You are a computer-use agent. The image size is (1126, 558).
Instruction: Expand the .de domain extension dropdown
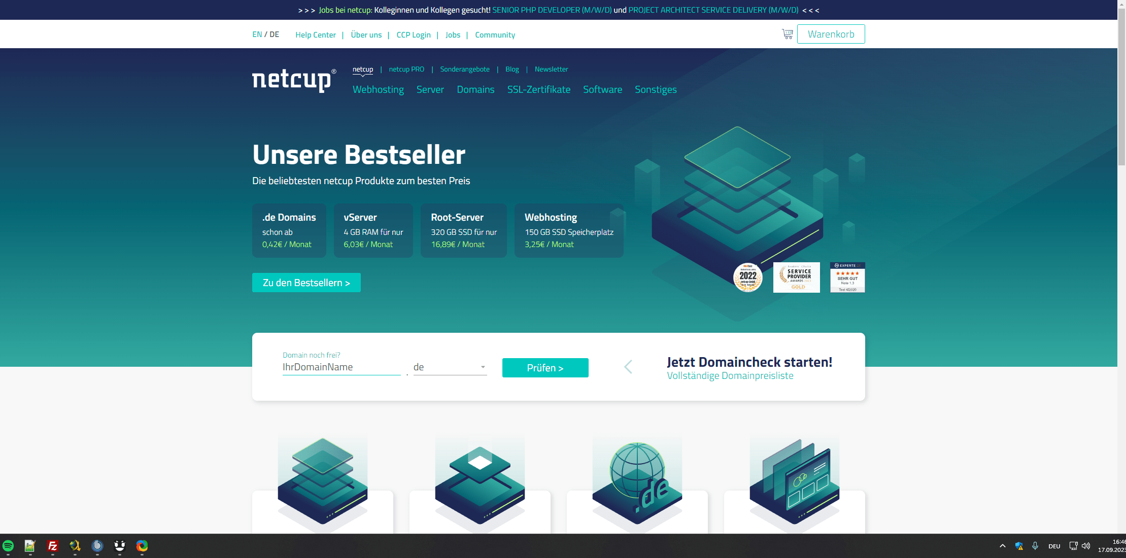coord(450,367)
